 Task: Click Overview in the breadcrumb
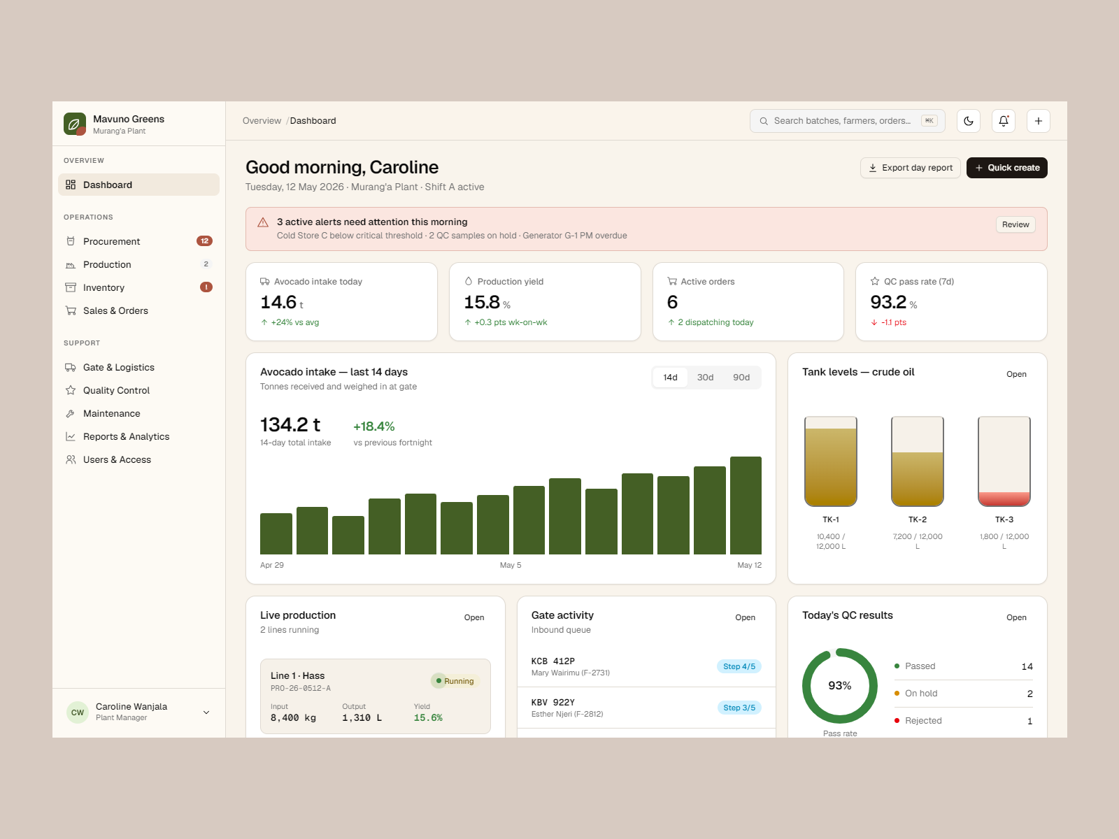point(262,121)
